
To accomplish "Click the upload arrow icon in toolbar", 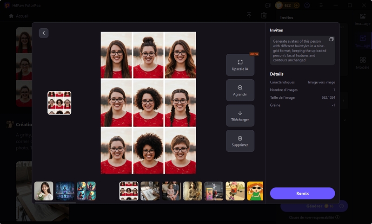I will tap(249, 16).
